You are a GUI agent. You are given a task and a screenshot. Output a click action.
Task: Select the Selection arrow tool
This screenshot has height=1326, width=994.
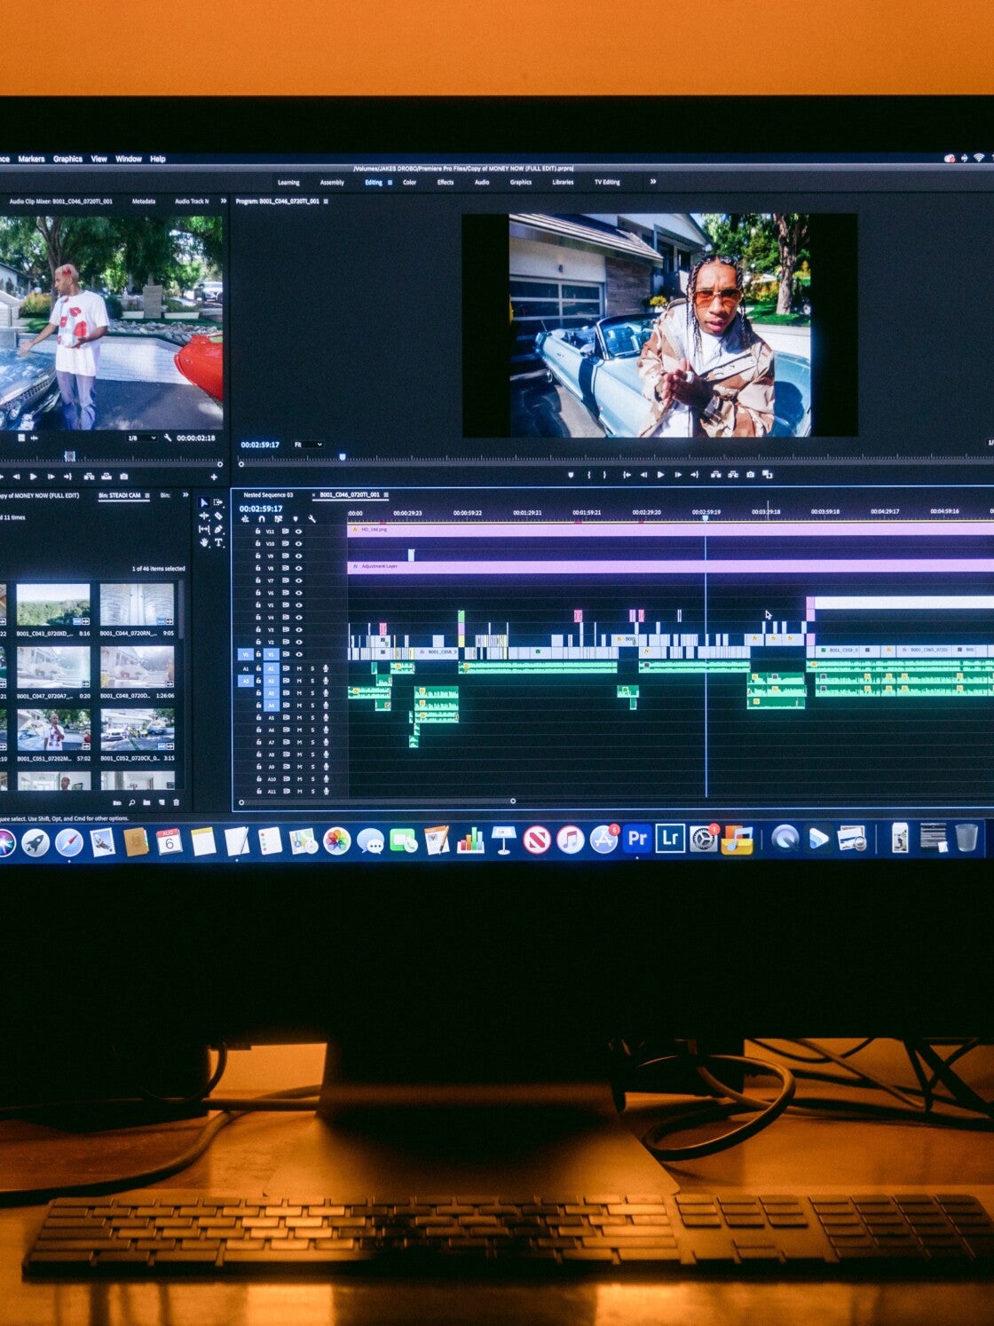click(203, 503)
